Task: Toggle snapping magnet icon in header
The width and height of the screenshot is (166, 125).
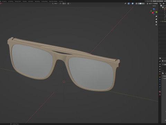Action: [63, 3]
